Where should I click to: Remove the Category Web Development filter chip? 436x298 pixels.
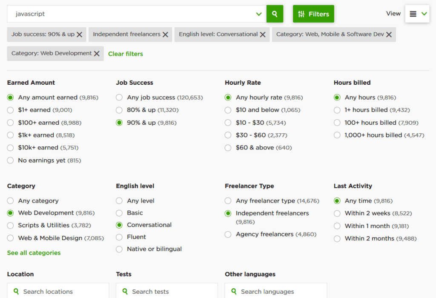pyautogui.click(x=97, y=53)
